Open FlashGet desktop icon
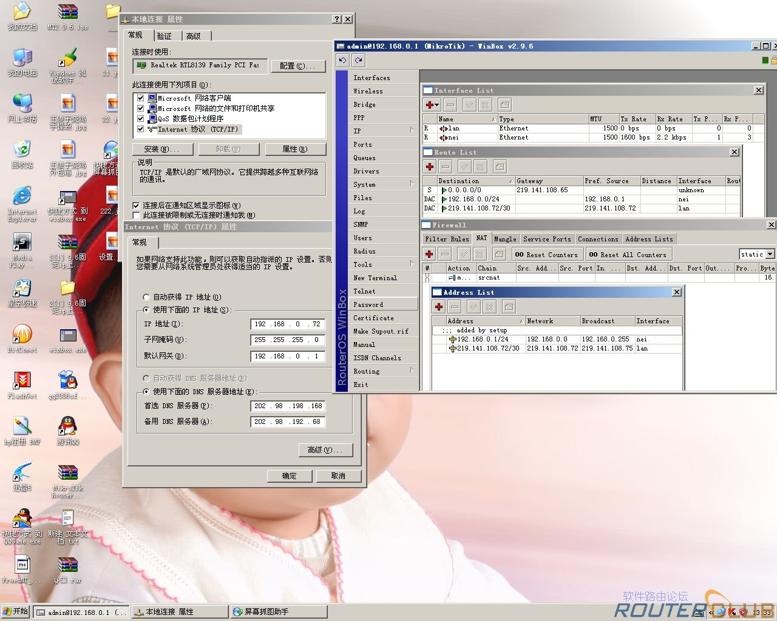 point(22,385)
